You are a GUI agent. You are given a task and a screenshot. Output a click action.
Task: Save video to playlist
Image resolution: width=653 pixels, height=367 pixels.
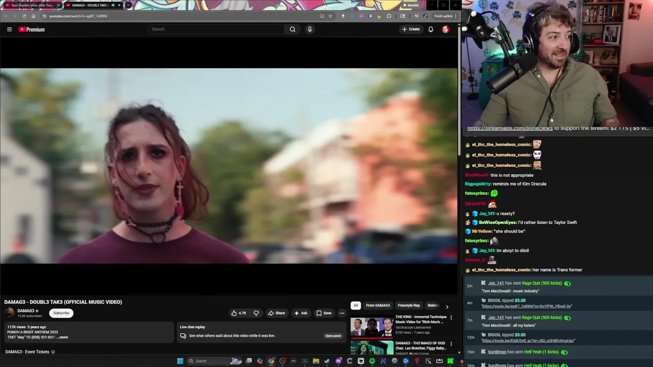click(323, 313)
